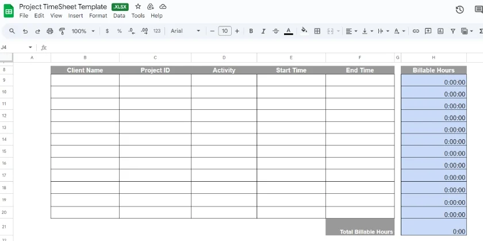Open the Insert menu
This screenshot has height=241, width=483.
point(75,16)
